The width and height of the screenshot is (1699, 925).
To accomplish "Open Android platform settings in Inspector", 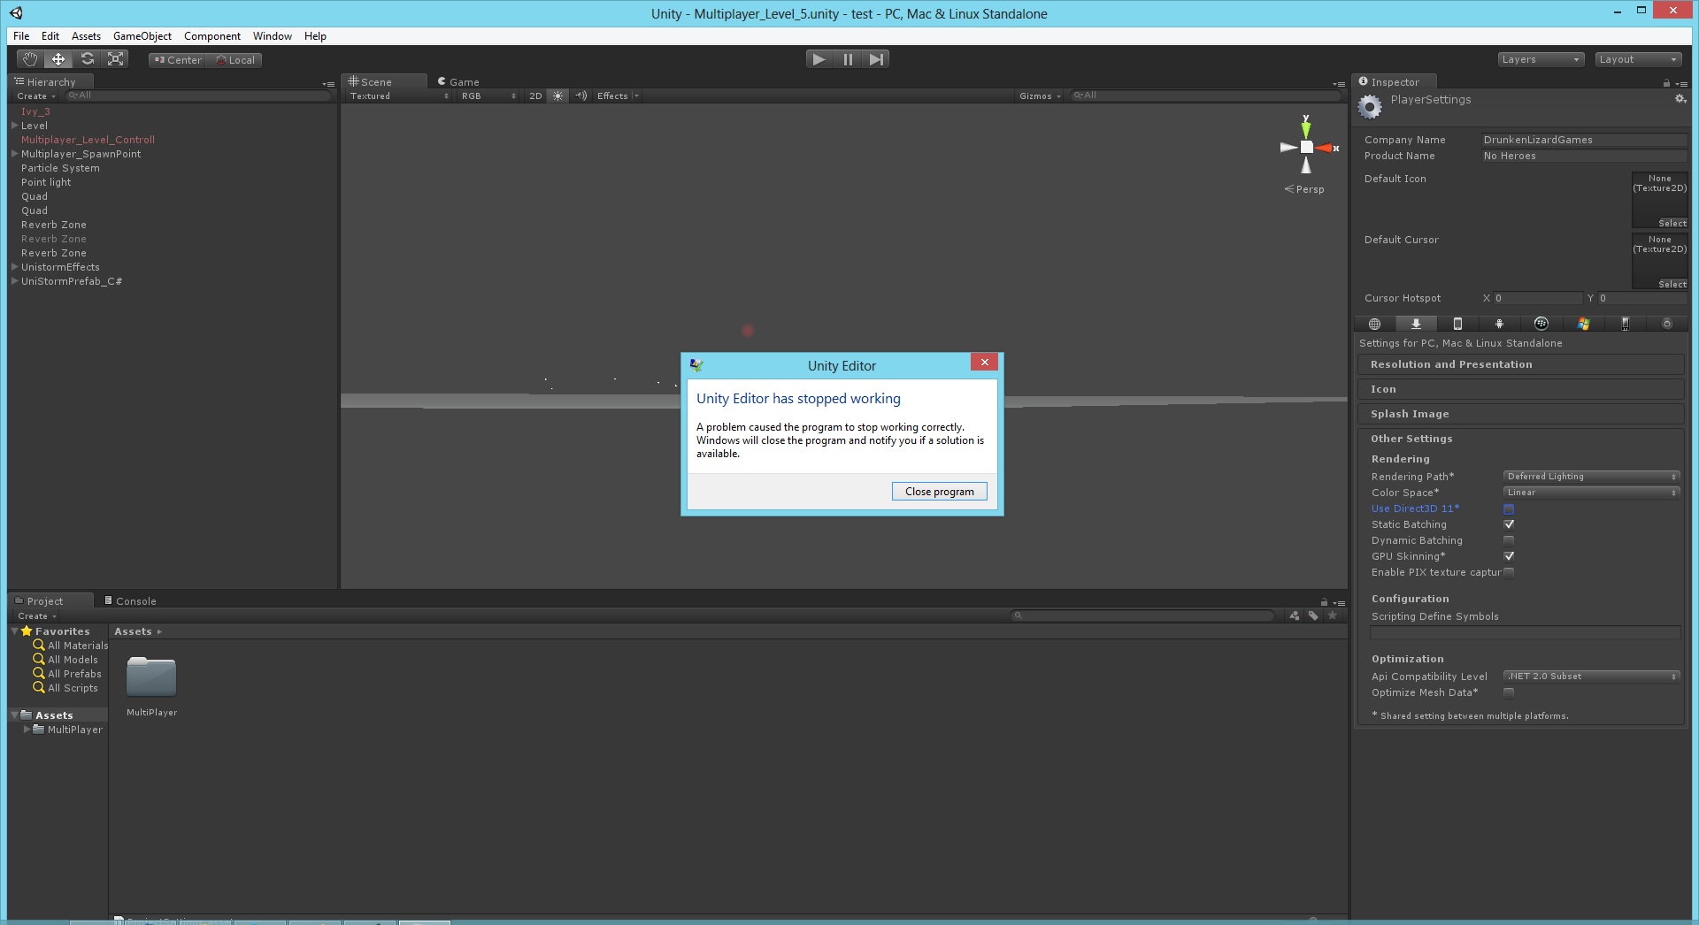I will (1499, 324).
